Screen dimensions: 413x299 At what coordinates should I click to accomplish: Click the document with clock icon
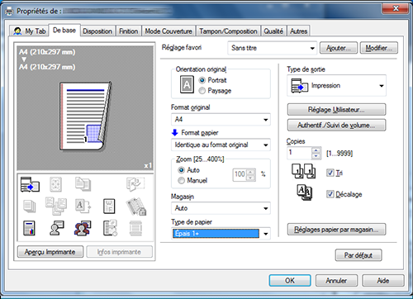[110, 228]
